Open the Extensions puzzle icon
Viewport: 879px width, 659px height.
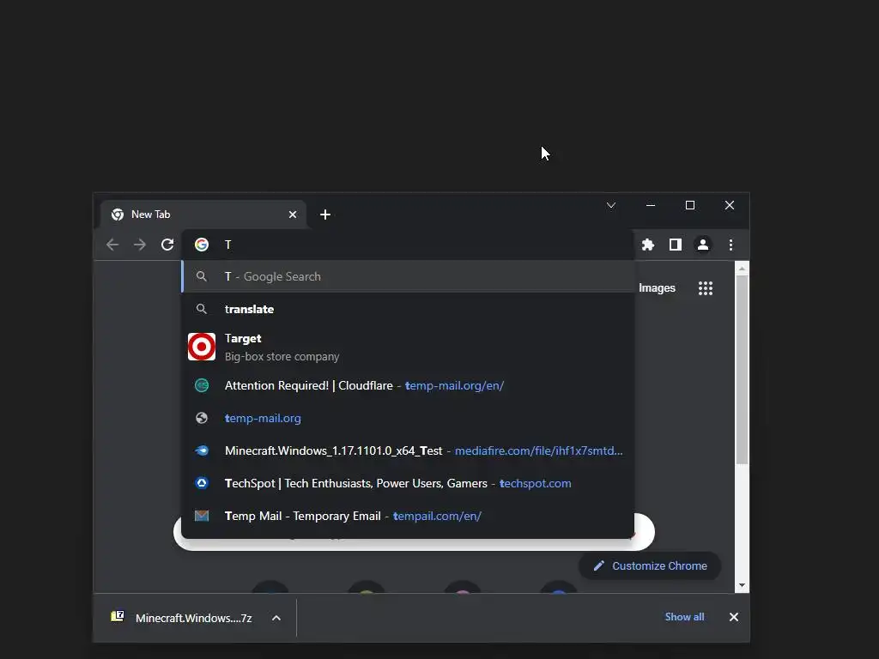coord(648,245)
